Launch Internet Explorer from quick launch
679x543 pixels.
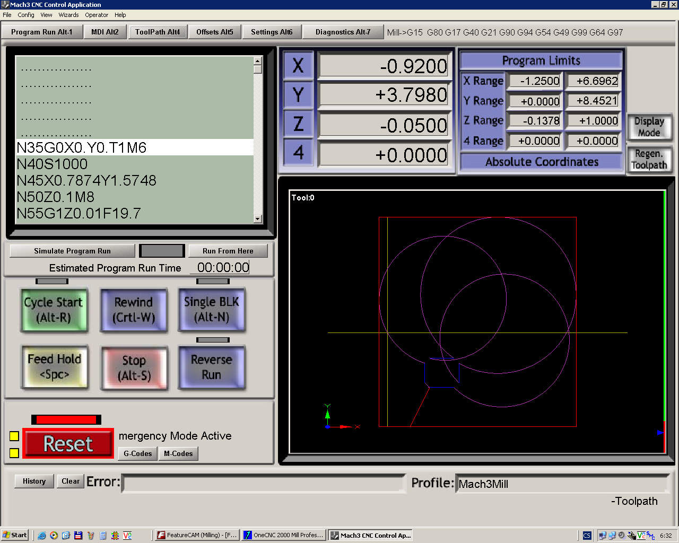click(x=42, y=535)
